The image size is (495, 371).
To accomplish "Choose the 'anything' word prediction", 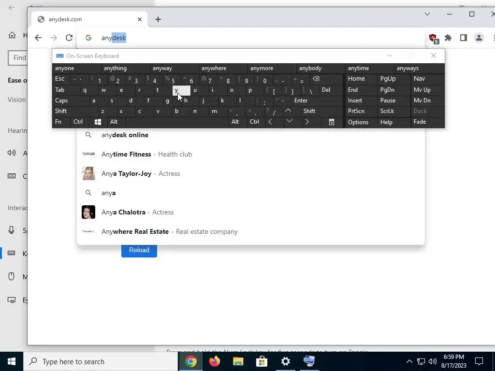I will 126,68.
